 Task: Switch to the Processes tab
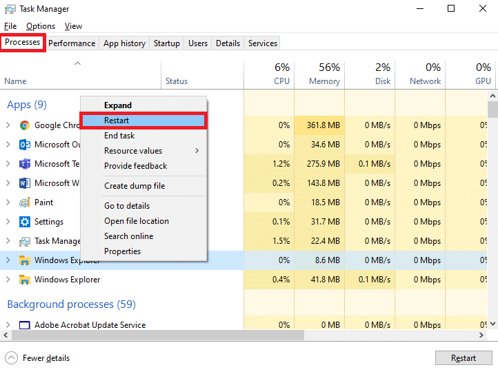click(23, 42)
